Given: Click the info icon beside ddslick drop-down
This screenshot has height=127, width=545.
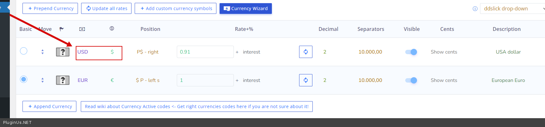Looking at the screenshot, I should (x=475, y=9).
